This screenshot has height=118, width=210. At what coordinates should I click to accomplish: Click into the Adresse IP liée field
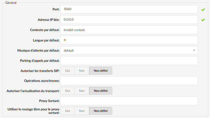tap(129, 20)
